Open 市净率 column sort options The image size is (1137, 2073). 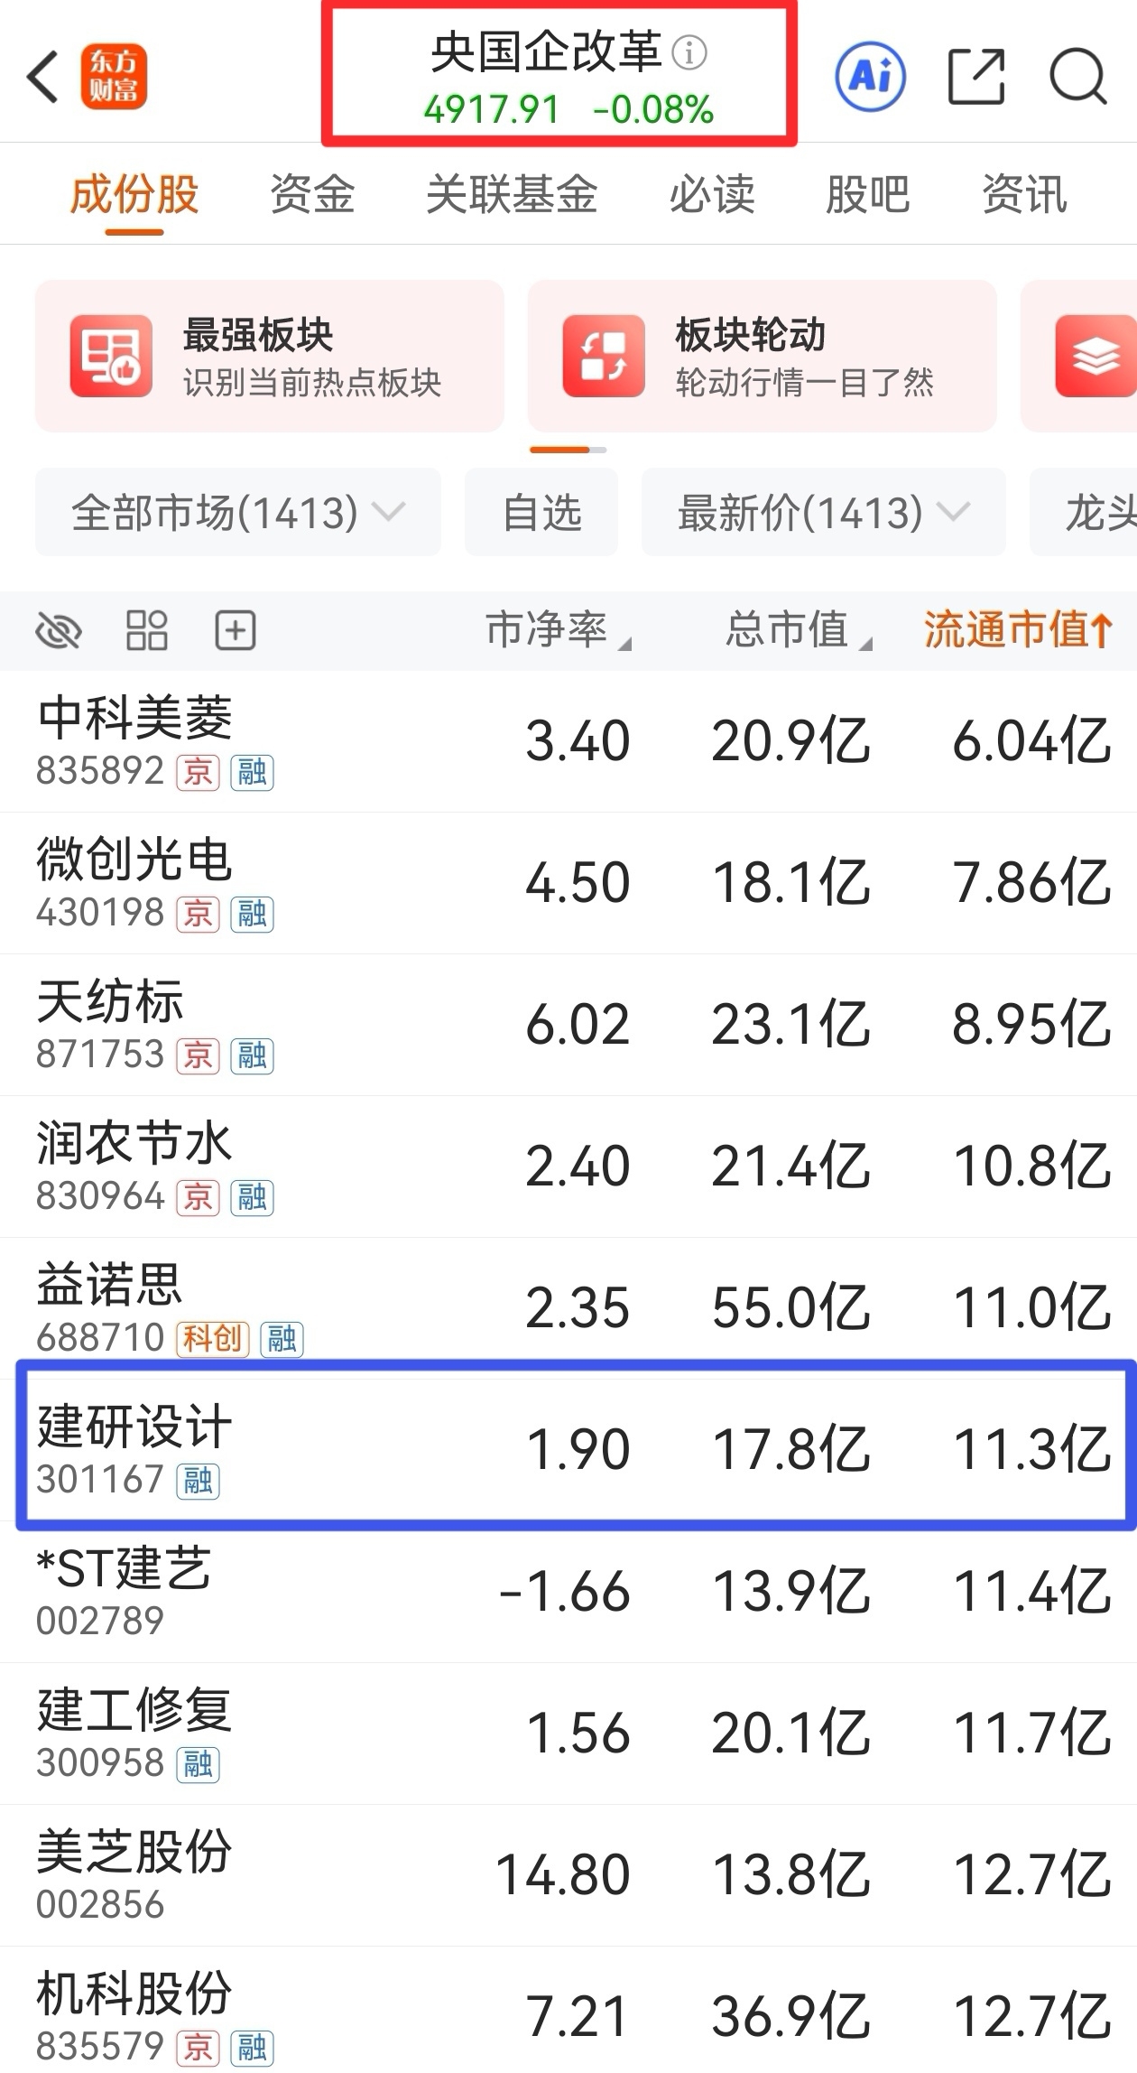(558, 629)
